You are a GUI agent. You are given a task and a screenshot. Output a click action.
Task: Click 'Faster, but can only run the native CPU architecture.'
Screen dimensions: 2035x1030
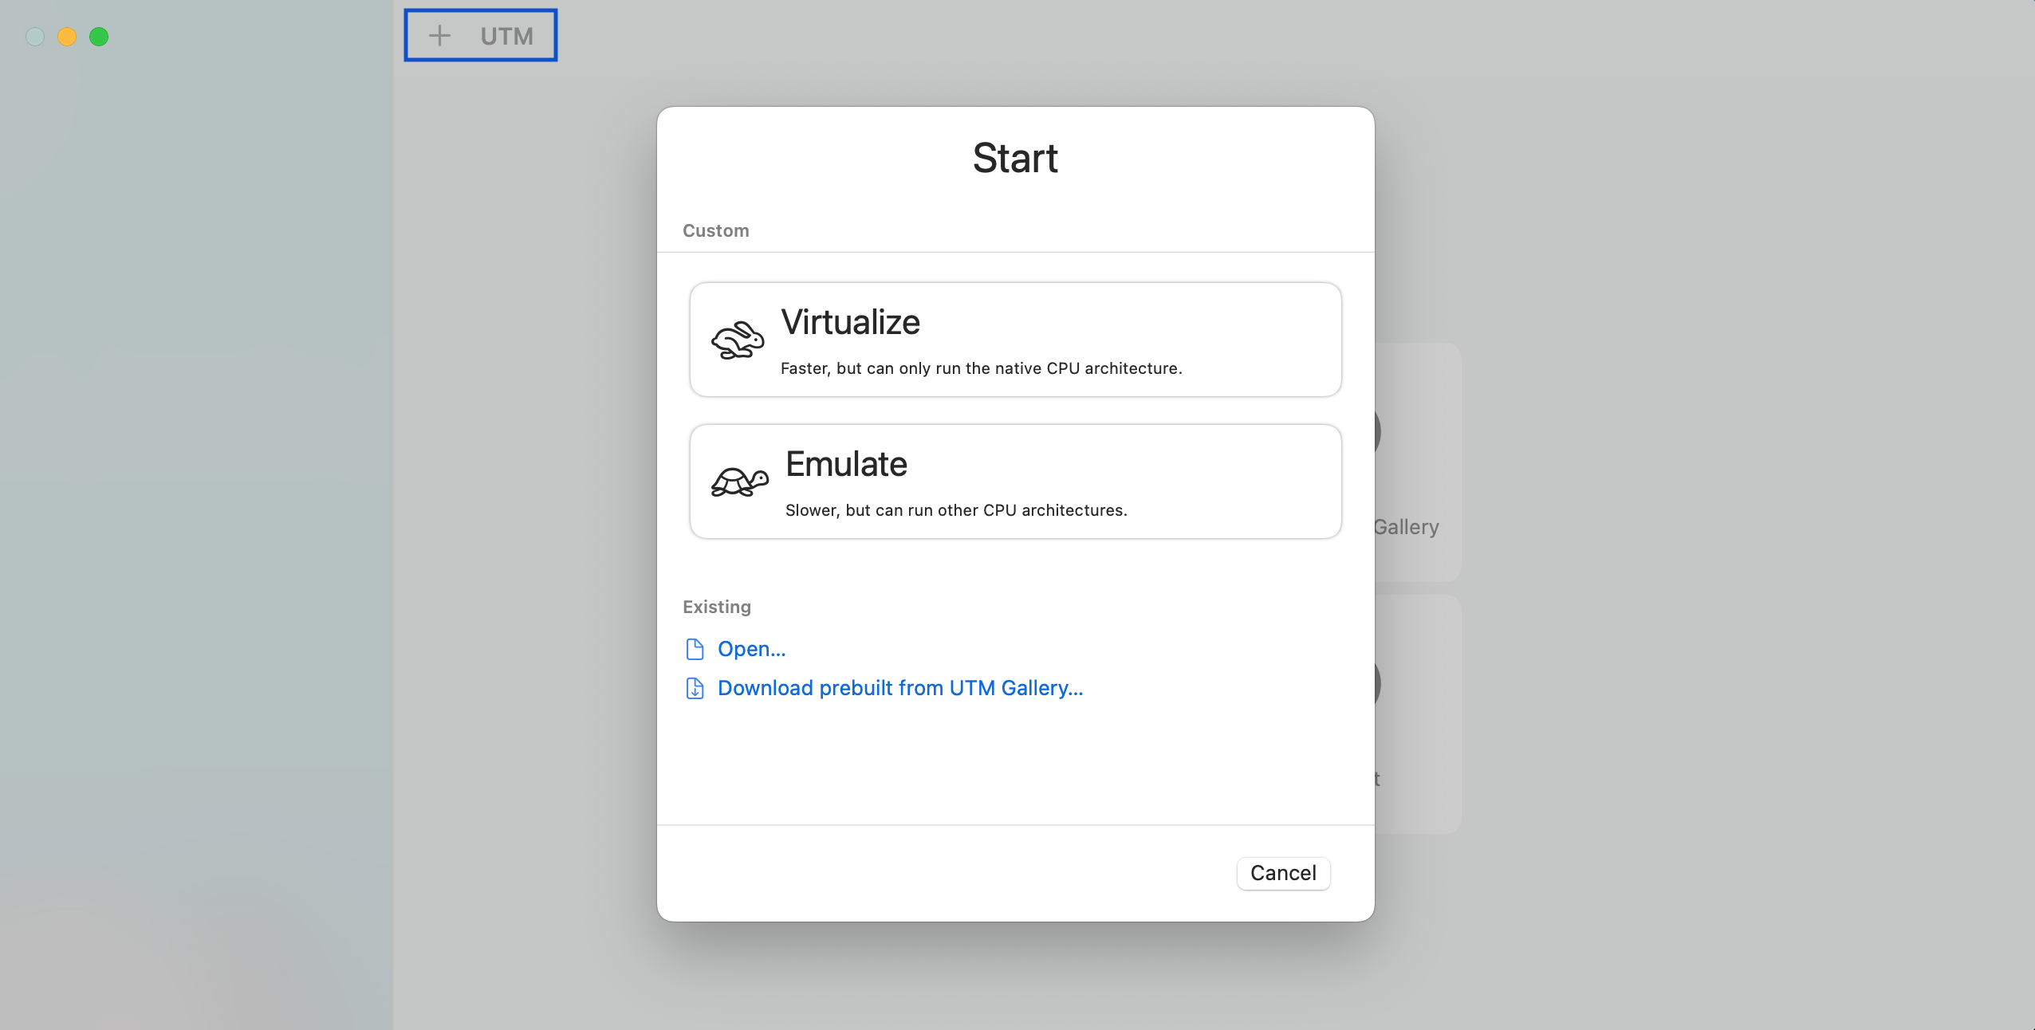(x=981, y=368)
